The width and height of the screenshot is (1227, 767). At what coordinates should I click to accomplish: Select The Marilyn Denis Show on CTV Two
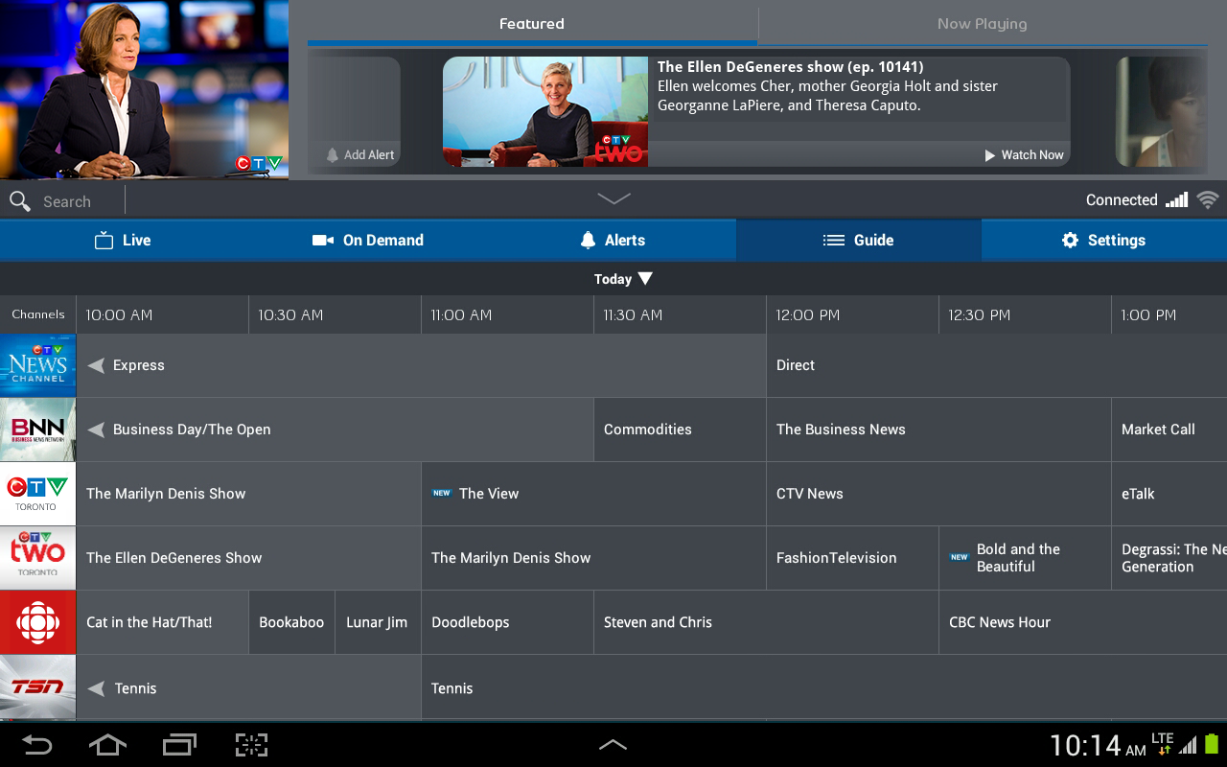tap(593, 558)
